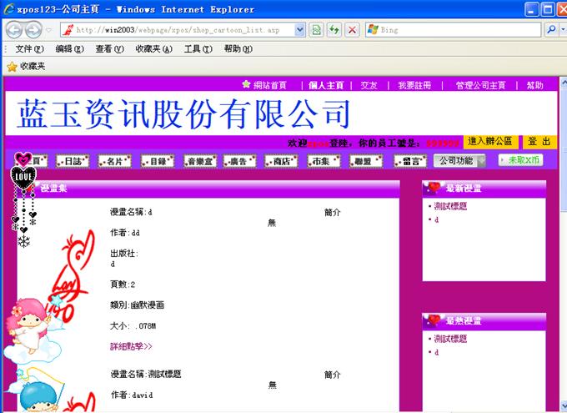Click 測試標題 link under 最新漫畫

coord(450,206)
